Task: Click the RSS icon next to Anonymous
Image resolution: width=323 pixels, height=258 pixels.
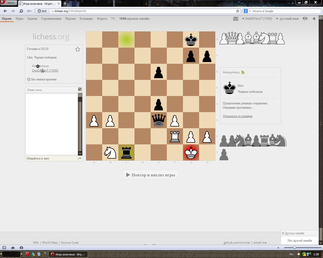Action: point(243,72)
